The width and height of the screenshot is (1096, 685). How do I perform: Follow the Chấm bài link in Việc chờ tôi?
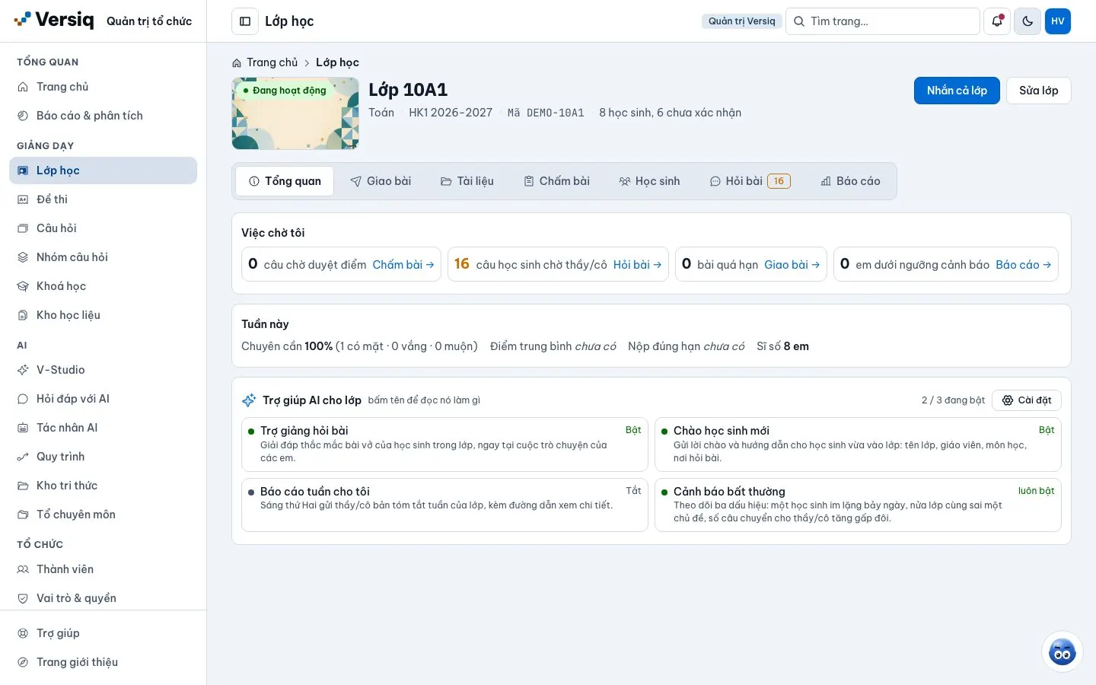pyautogui.click(x=403, y=265)
